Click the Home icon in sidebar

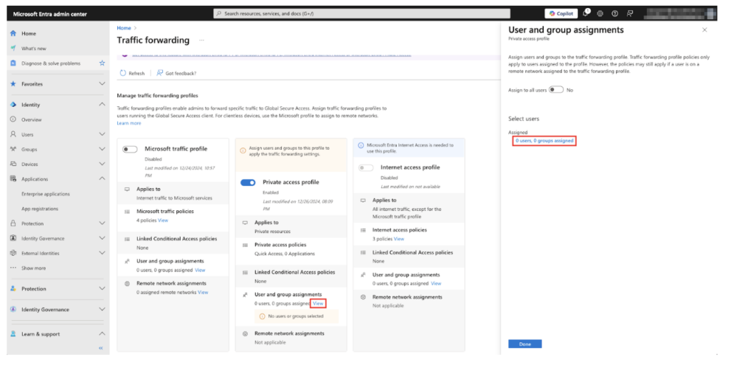point(14,34)
